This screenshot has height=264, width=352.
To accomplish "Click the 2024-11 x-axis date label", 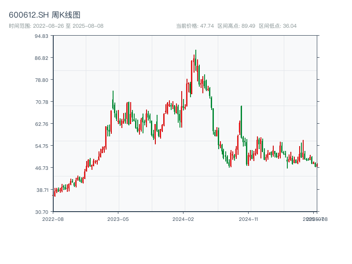I will click(x=249, y=219).
